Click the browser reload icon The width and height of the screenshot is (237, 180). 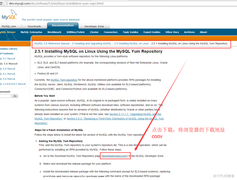[1, 3]
